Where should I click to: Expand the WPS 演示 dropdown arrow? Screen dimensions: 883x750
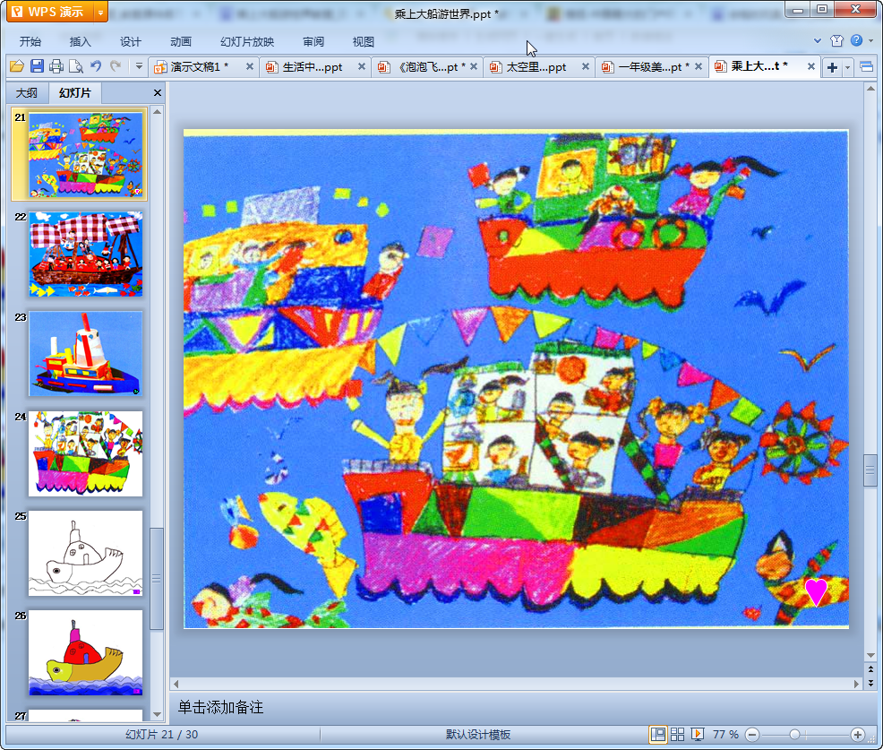click(x=100, y=12)
